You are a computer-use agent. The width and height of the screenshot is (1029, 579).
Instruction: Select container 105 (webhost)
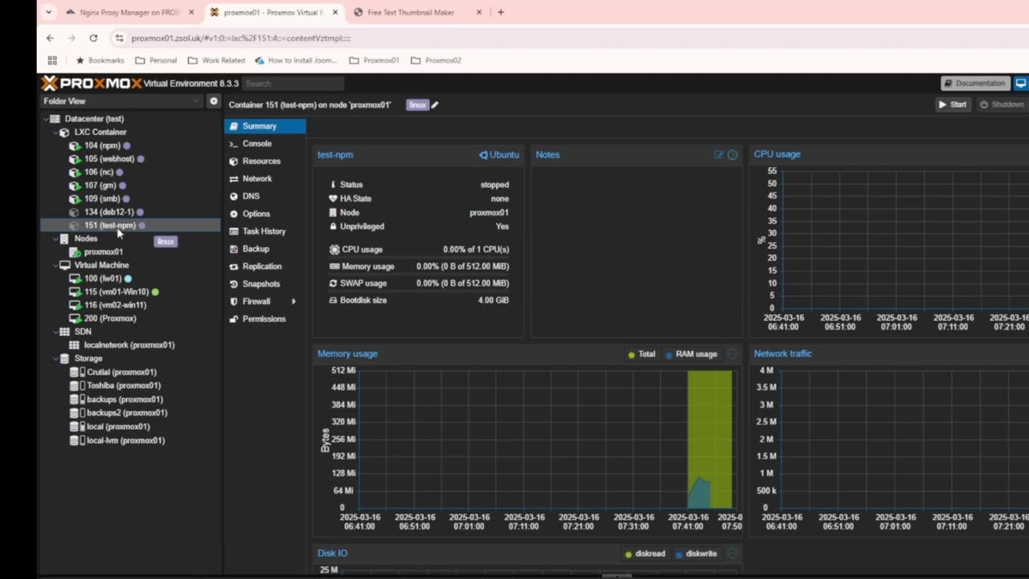click(x=109, y=159)
